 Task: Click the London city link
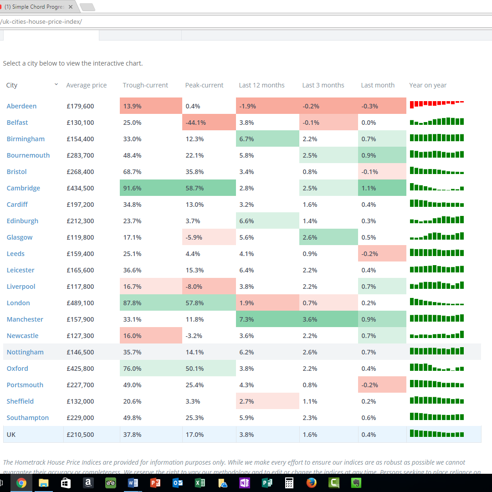point(18,303)
